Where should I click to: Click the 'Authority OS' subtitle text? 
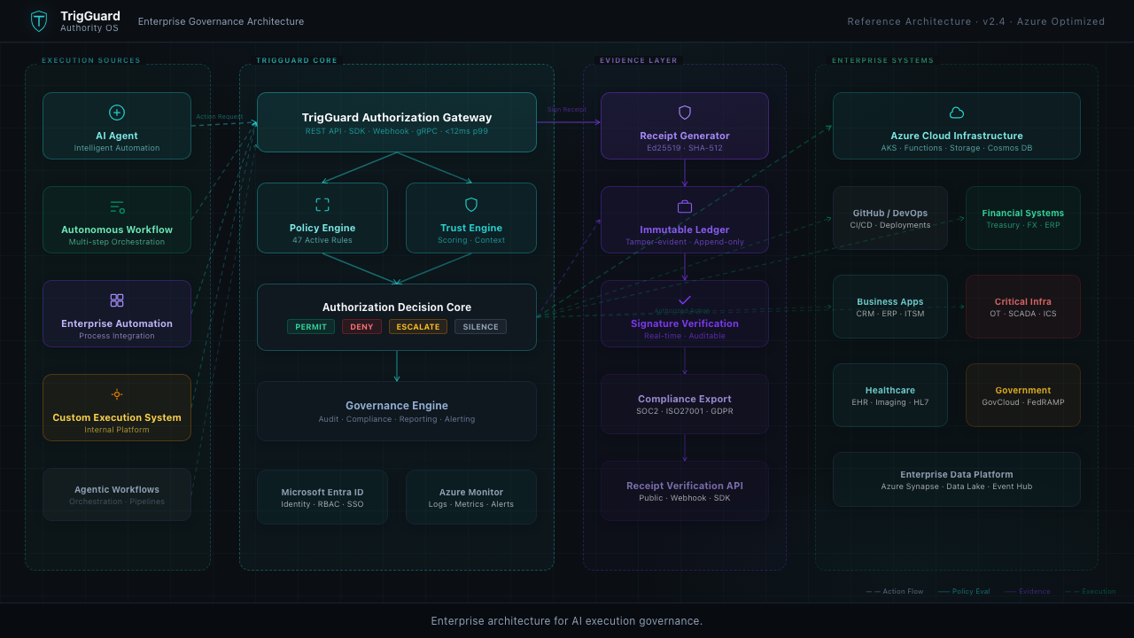89,28
